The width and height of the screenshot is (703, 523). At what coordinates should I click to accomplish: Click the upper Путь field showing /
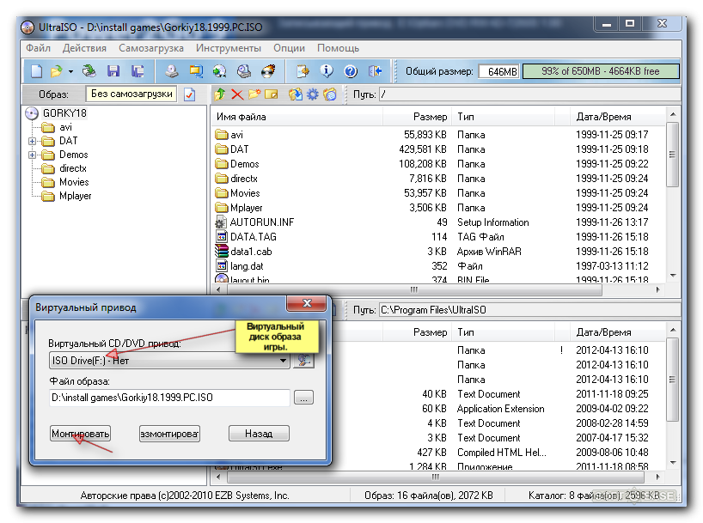tap(529, 94)
